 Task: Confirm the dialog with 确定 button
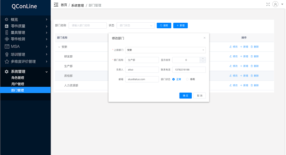(185, 96)
